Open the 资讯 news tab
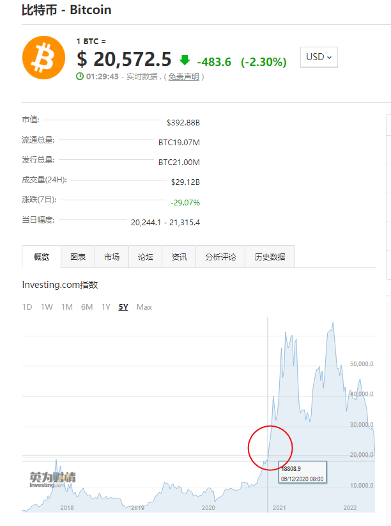Screen dimensions: 391x526 coord(179,257)
